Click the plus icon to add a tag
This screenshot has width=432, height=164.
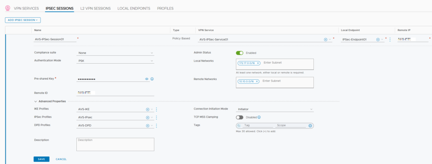tap(310, 126)
